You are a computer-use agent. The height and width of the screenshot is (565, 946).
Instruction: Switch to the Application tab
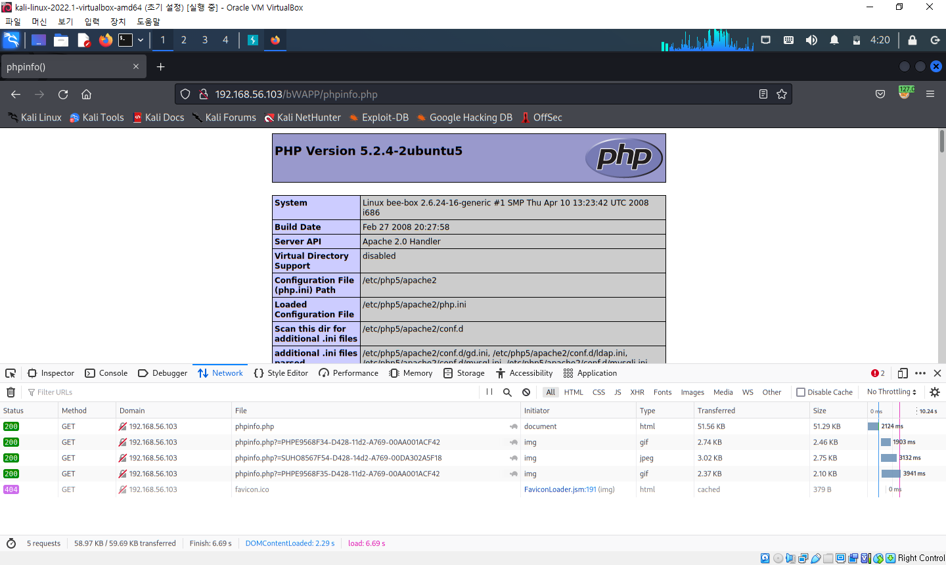[x=591, y=373]
